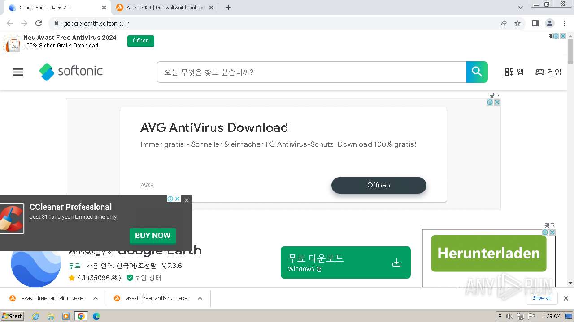Show hidden system tray icons
The width and height of the screenshot is (574, 322).
(x=500, y=316)
